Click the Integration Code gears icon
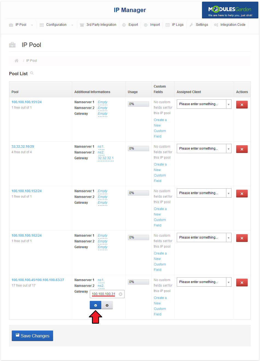 (x=216, y=25)
